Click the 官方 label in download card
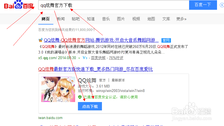The width and height of the screenshot is (224, 126). pos(102,80)
